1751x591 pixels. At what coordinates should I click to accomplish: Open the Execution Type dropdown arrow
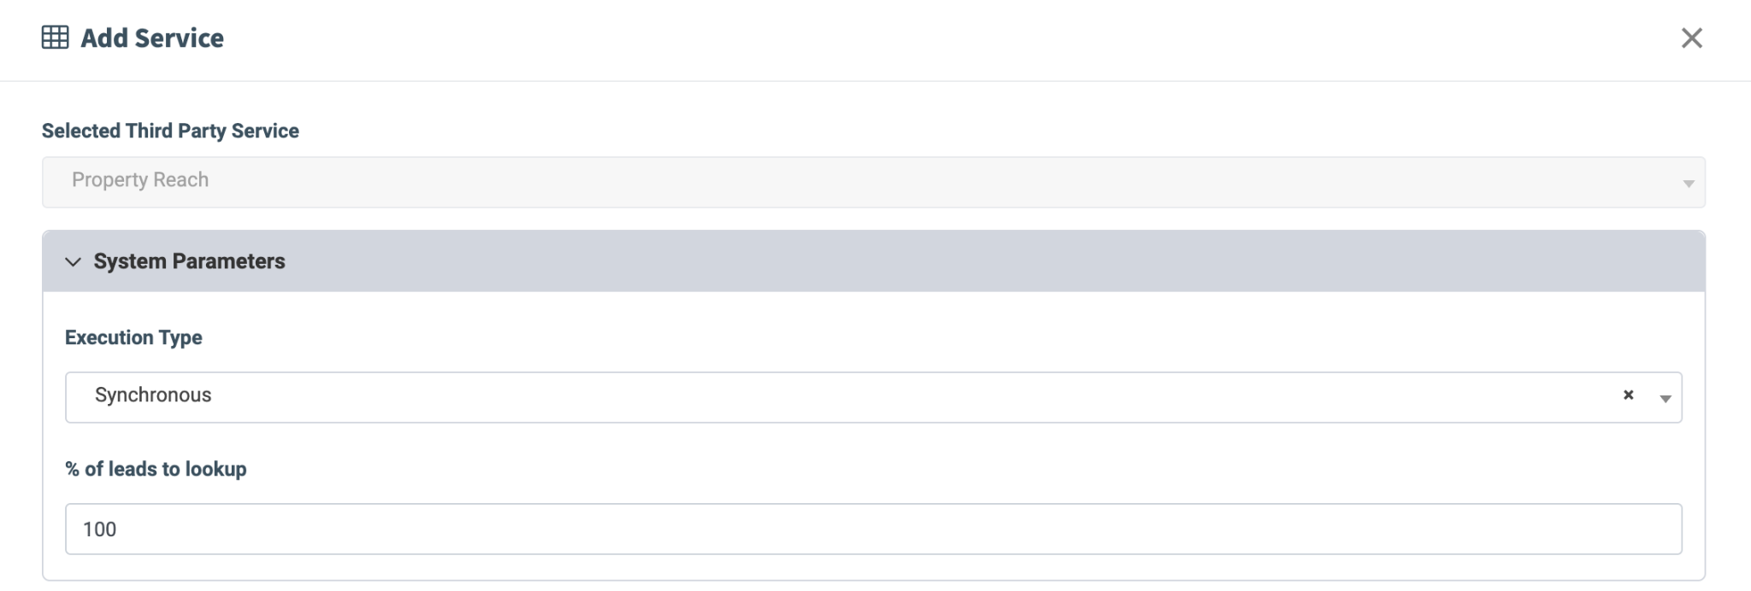(1665, 399)
